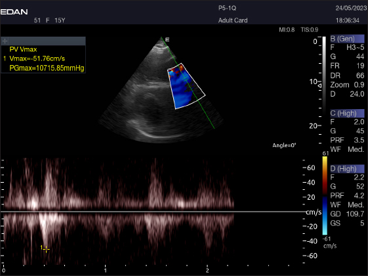Image resolution: width=368 pixels, height=276 pixels.
Task: Click the P5-1Q probe label
Action: (227, 8)
